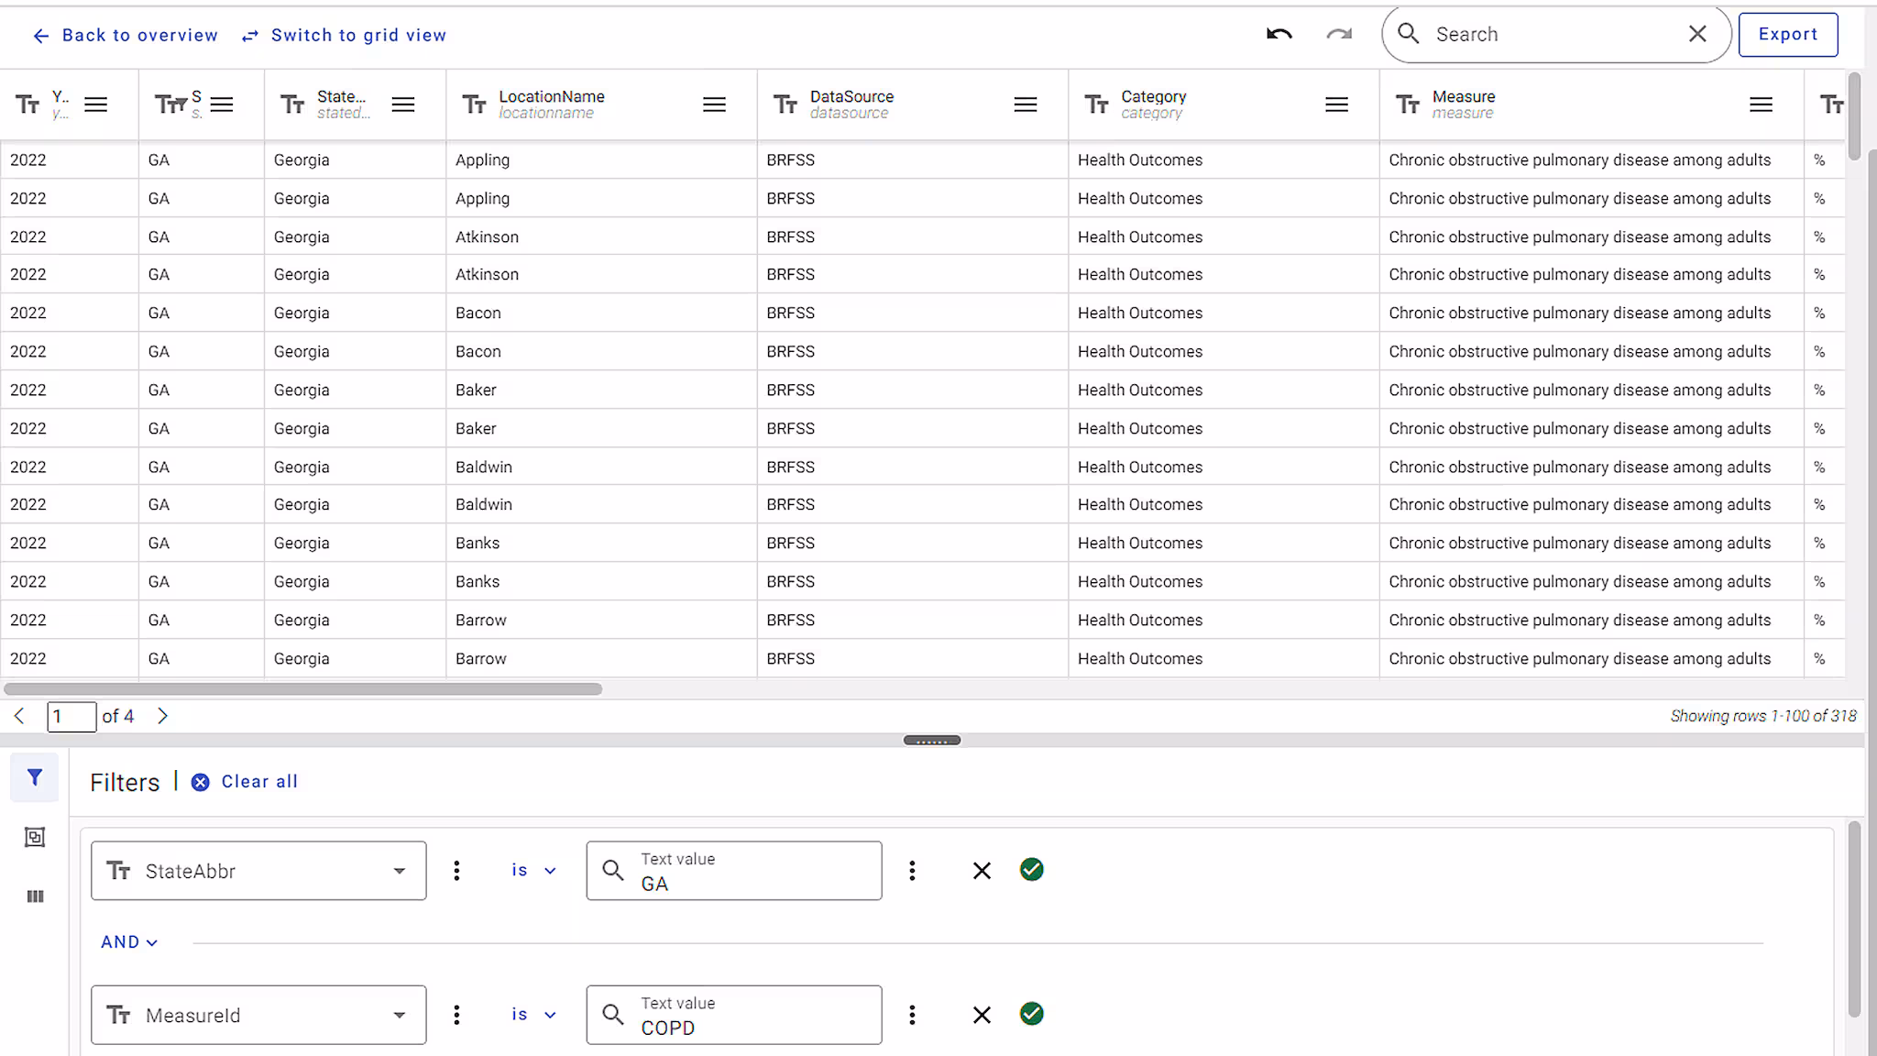Screen dimensions: 1877x1056
Task: Open the columns icon in the left sidebar
Action: (34, 896)
